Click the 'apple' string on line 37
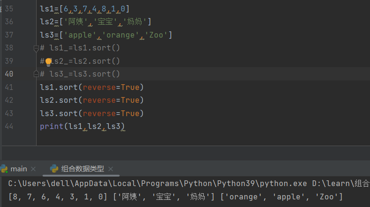Viewport: 370px width, 207px height. pyautogui.click(x=80, y=35)
